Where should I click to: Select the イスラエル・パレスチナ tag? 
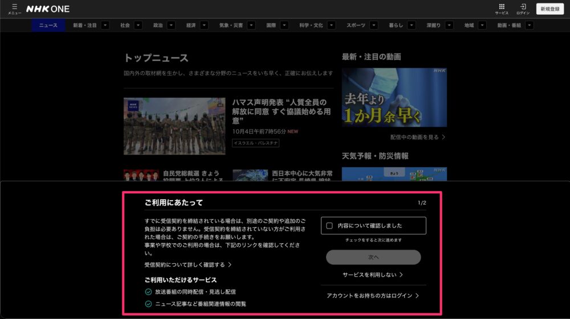tap(255, 143)
